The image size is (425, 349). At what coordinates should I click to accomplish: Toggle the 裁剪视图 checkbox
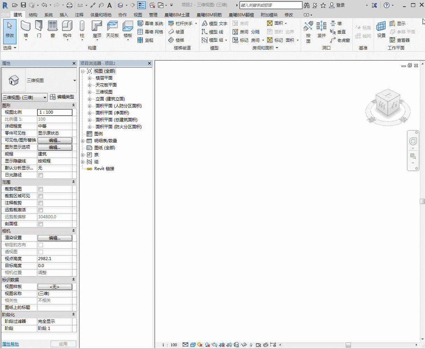tap(41, 189)
